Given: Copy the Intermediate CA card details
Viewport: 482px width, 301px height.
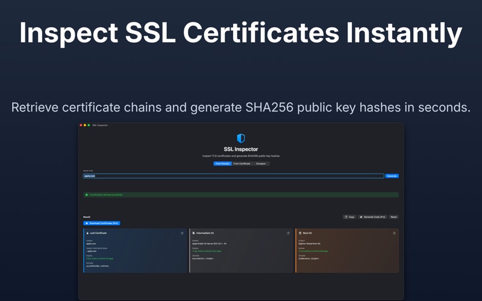Looking at the screenshot, I should tap(288, 233).
